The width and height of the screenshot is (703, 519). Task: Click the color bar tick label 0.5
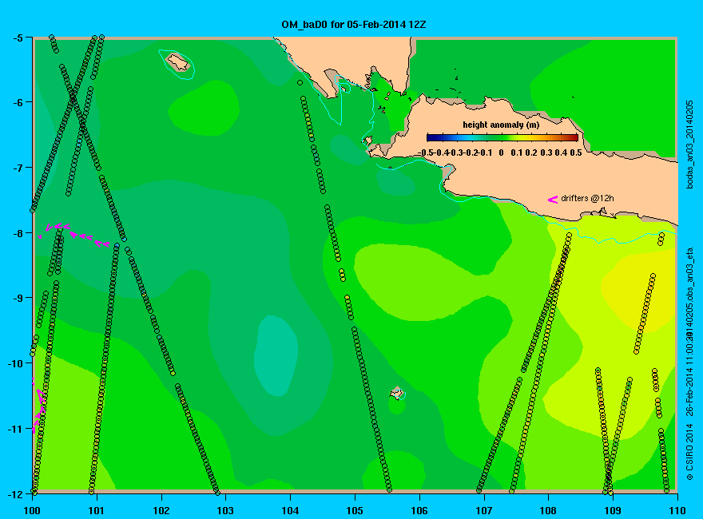pos(576,153)
